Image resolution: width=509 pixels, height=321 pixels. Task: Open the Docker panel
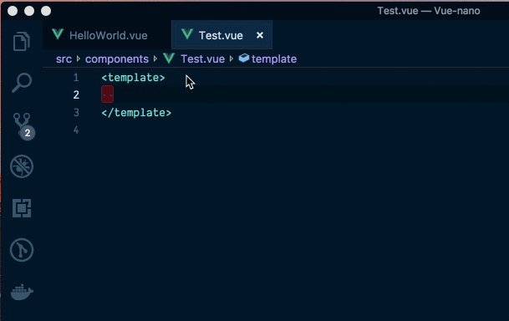click(x=22, y=292)
